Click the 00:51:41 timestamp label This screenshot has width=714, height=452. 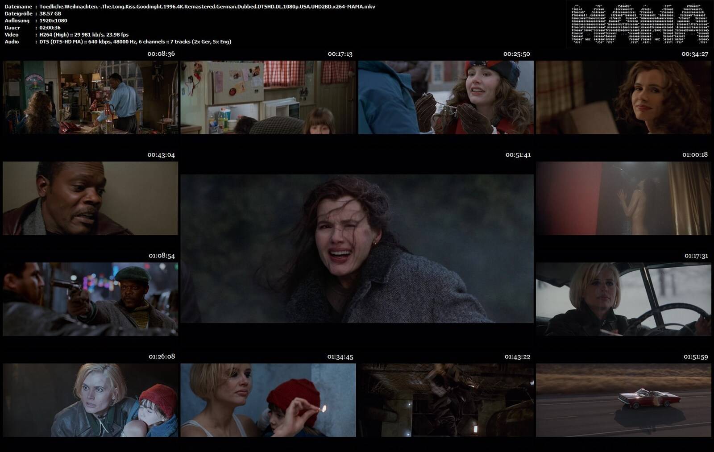518,155
